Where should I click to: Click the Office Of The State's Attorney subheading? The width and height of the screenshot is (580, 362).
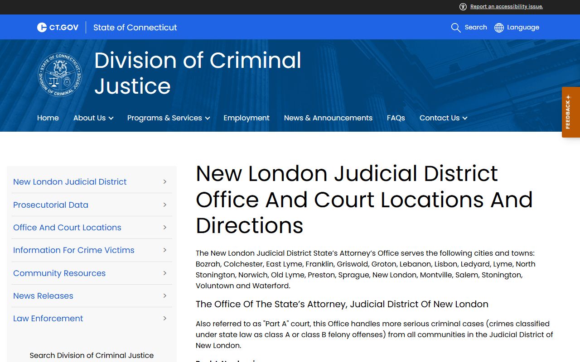pyautogui.click(x=342, y=304)
